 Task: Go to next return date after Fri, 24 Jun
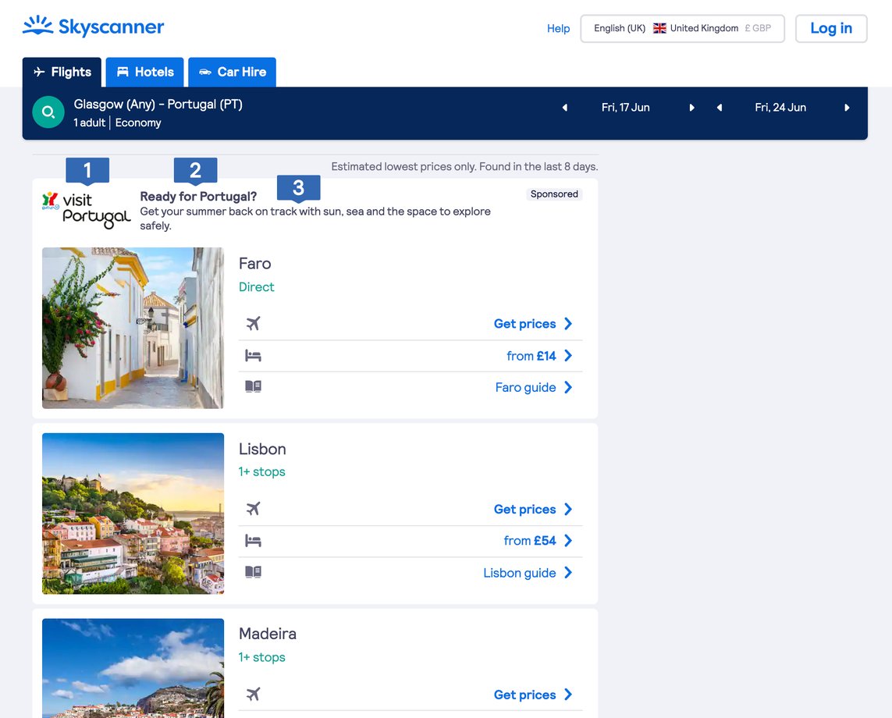tap(847, 108)
